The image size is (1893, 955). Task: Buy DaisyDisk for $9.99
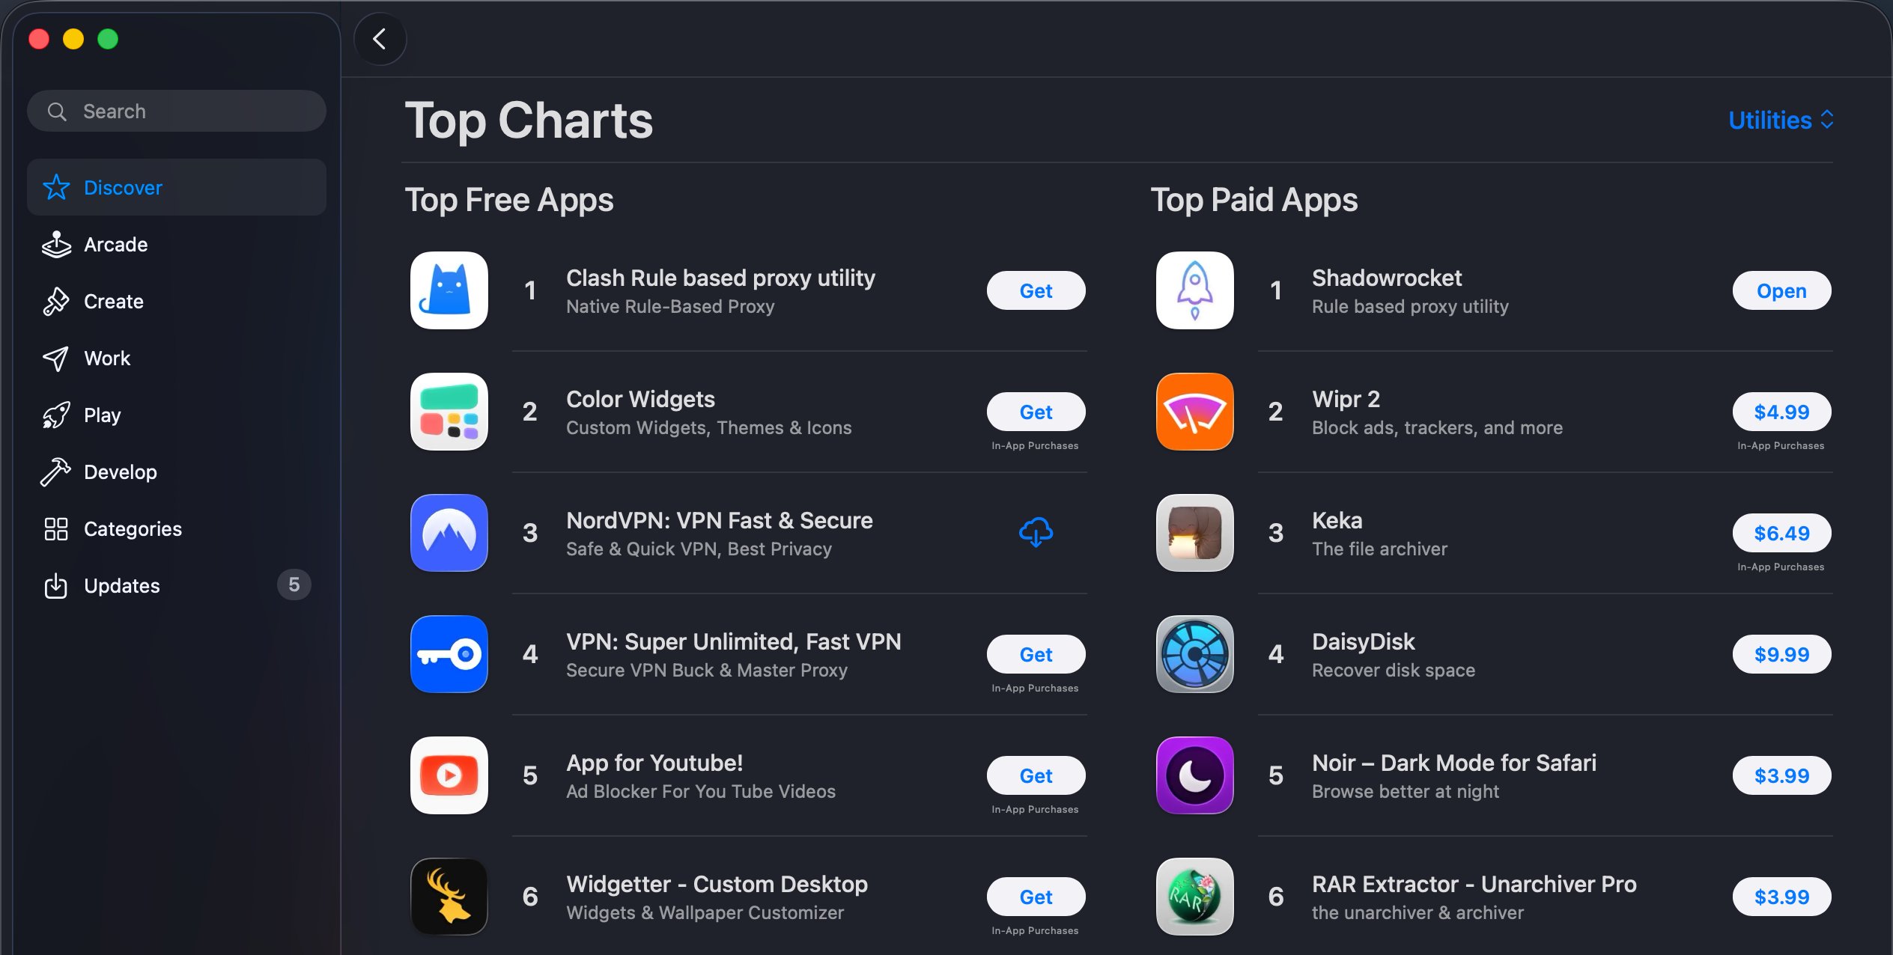[x=1781, y=654]
